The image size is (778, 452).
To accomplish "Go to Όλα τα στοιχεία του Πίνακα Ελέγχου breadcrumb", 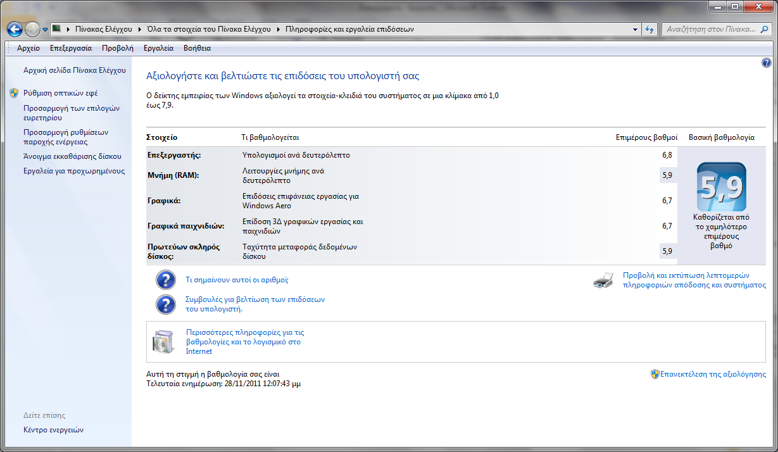I will click(x=208, y=29).
